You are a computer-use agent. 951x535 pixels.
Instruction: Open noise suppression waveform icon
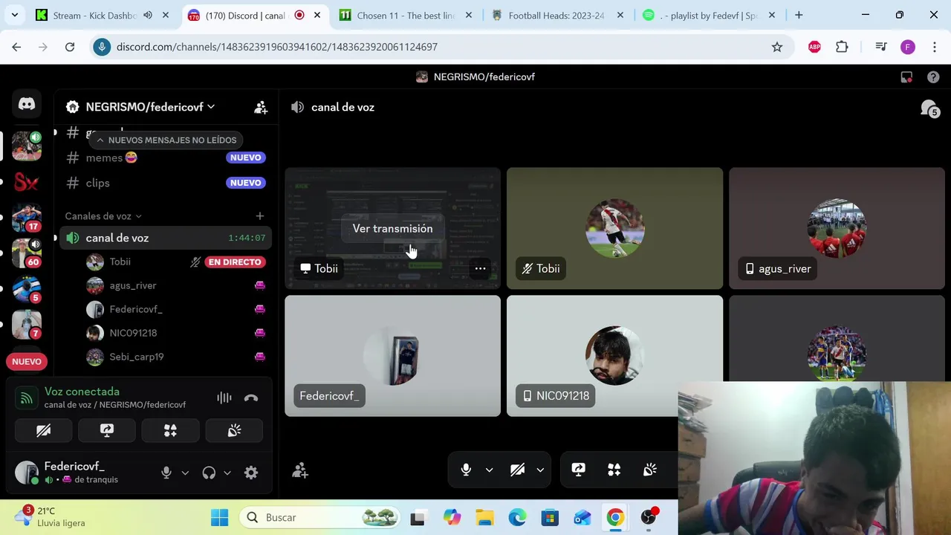[x=224, y=398]
